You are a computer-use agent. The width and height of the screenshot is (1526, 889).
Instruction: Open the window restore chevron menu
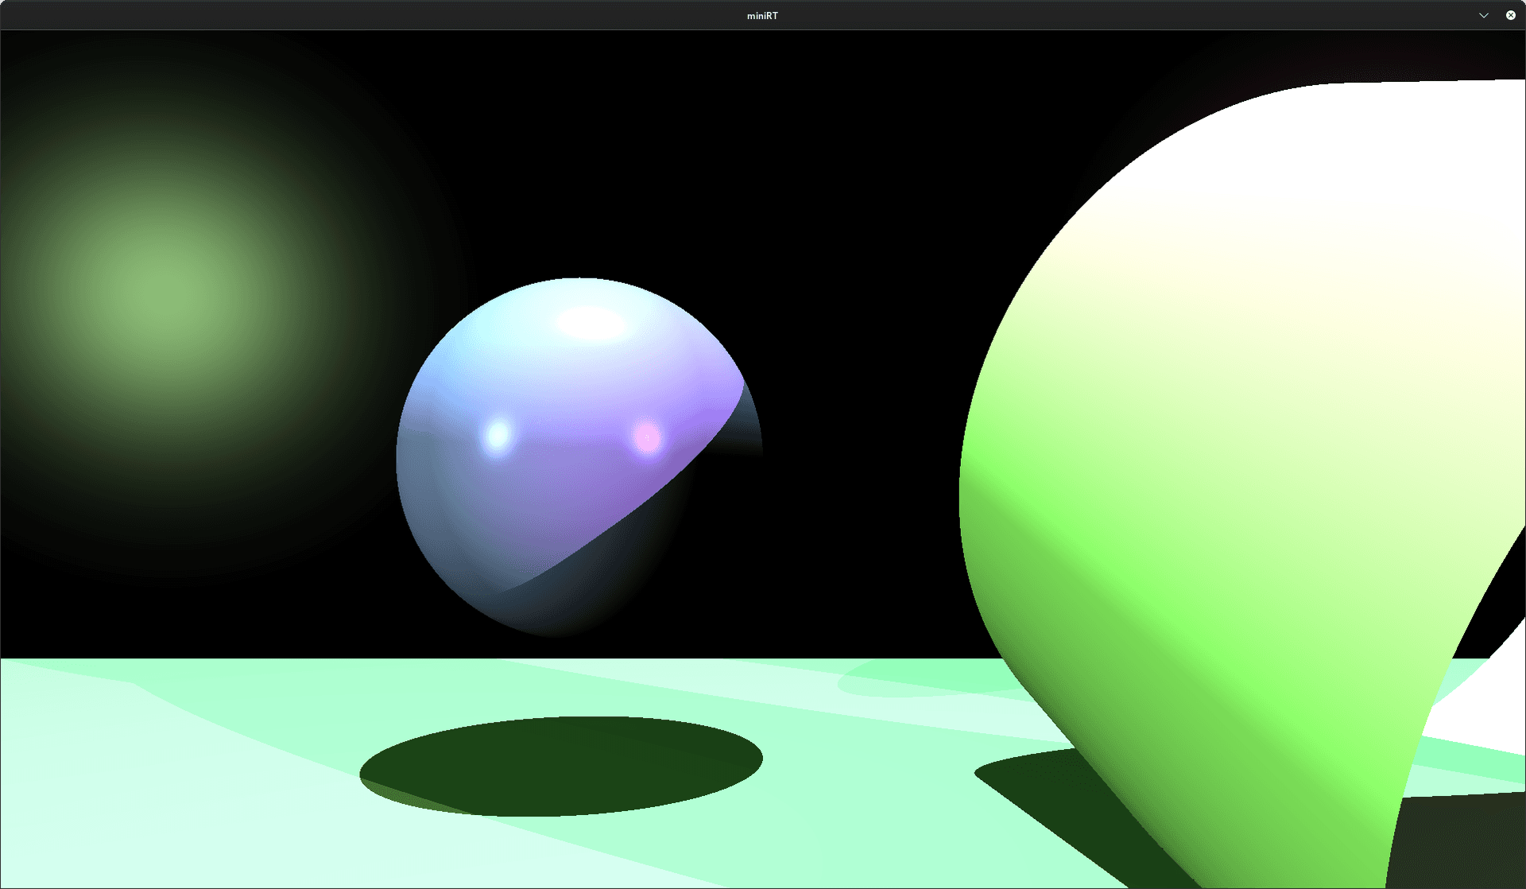point(1484,14)
